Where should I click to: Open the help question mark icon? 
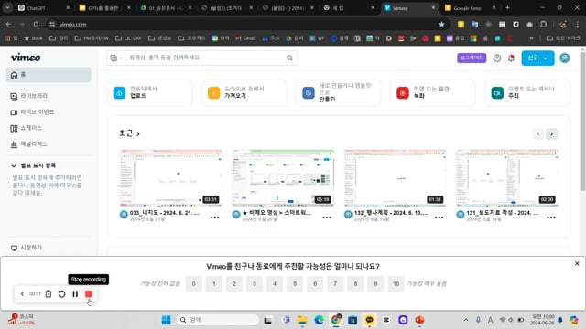coord(497,58)
